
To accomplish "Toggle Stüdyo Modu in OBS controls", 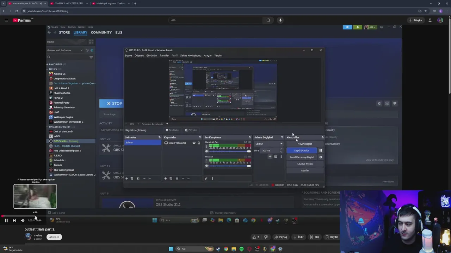I will point(305,164).
